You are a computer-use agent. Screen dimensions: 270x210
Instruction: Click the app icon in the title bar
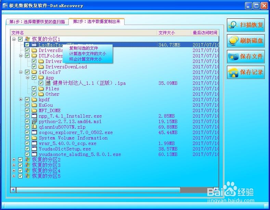click(5, 5)
